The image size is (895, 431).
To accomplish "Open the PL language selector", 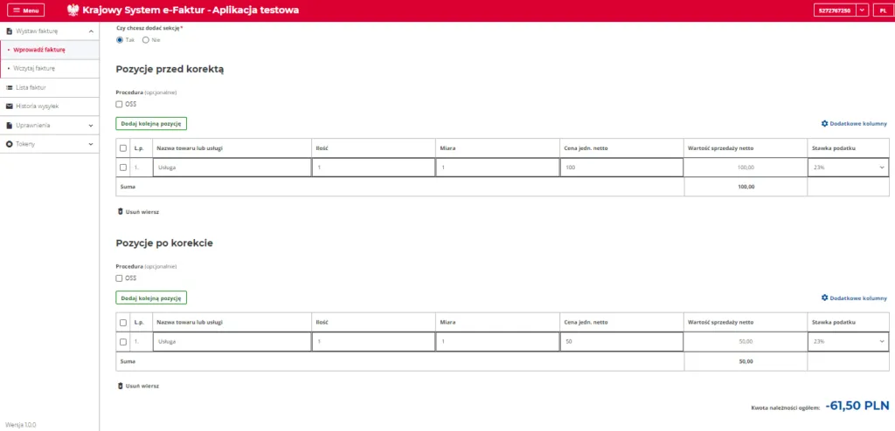I will coord(883,10).
